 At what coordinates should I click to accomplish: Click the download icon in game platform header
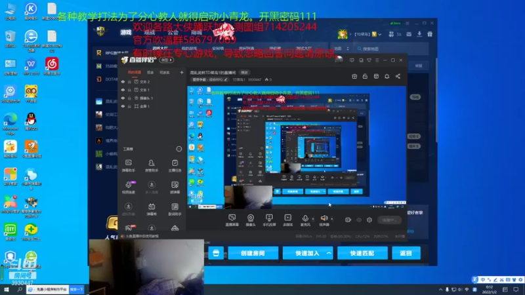419,34
